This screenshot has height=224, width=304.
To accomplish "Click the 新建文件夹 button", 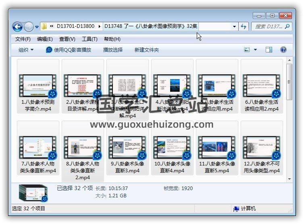I will (x=147, y=50).
